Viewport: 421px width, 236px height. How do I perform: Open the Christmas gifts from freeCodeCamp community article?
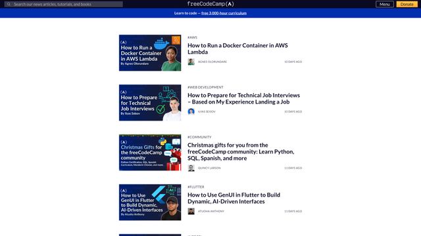coord(241,151)
